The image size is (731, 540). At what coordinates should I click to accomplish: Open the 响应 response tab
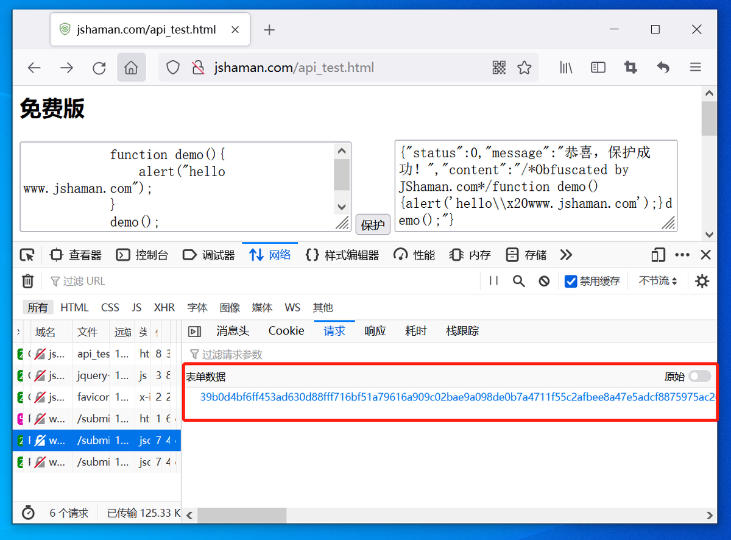(x=375, y=331)
